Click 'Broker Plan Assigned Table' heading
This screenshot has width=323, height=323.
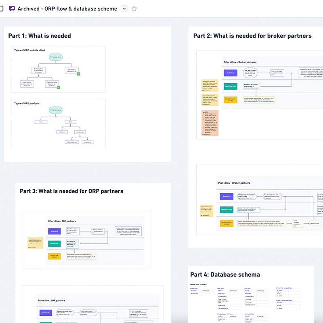[x=284, y=300]
